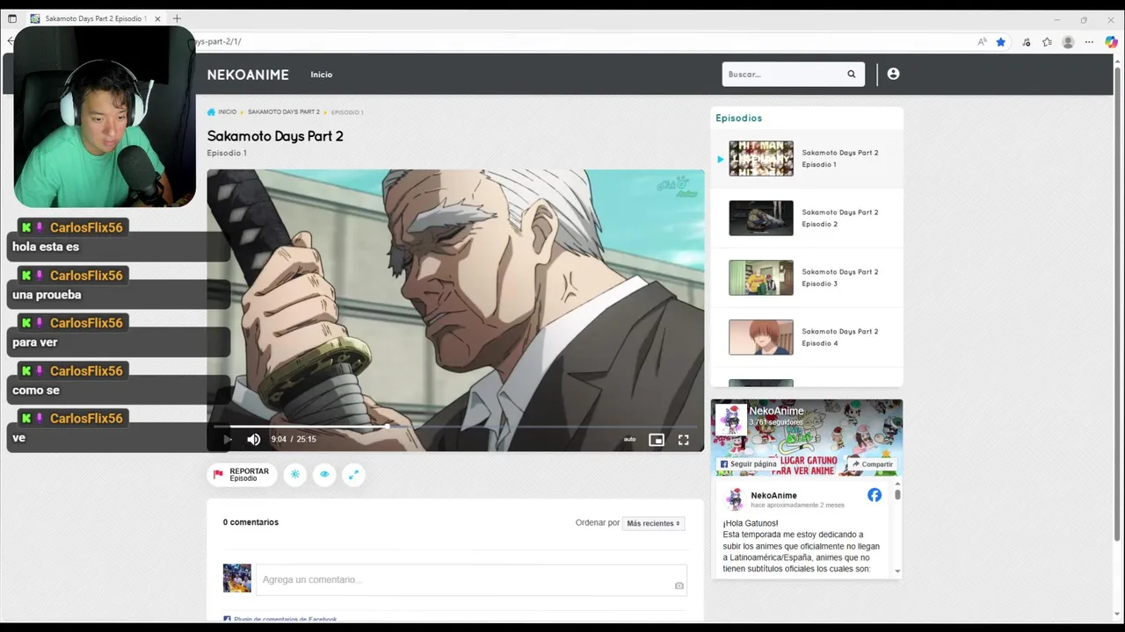Open the browser profile avatar
This screenshot has height=632, width=1125.
(1068, 41)
